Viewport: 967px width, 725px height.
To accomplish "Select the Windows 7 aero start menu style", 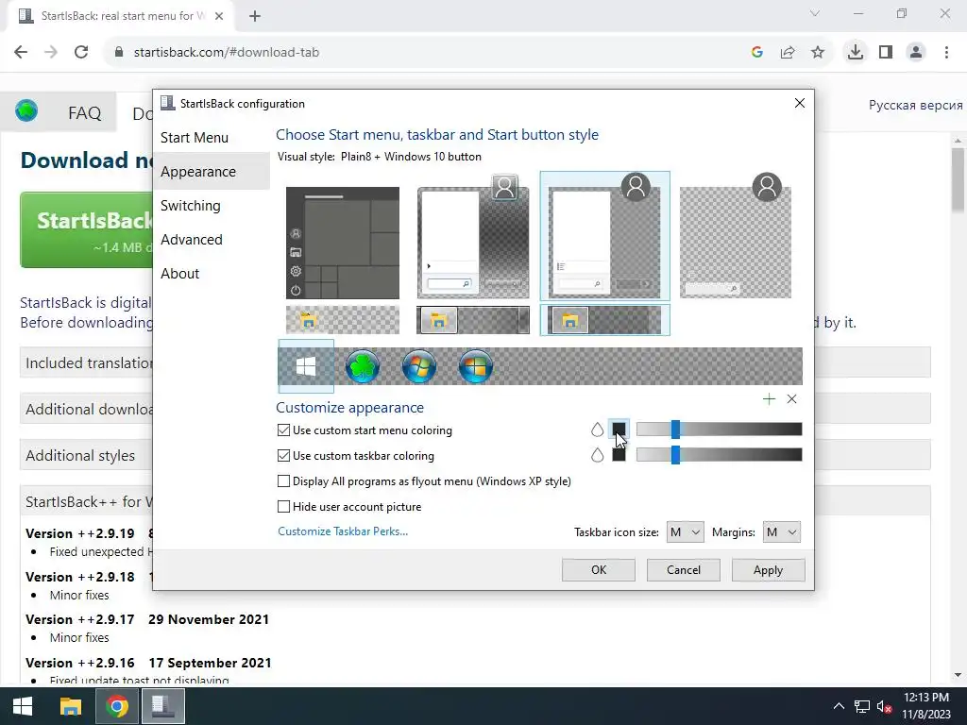I will [x=473, y=237].
